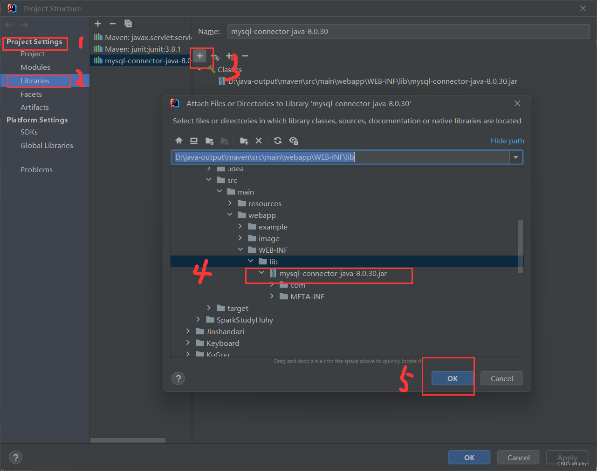
Task: Toggle show hidden files icon
Action: [293, 141]
